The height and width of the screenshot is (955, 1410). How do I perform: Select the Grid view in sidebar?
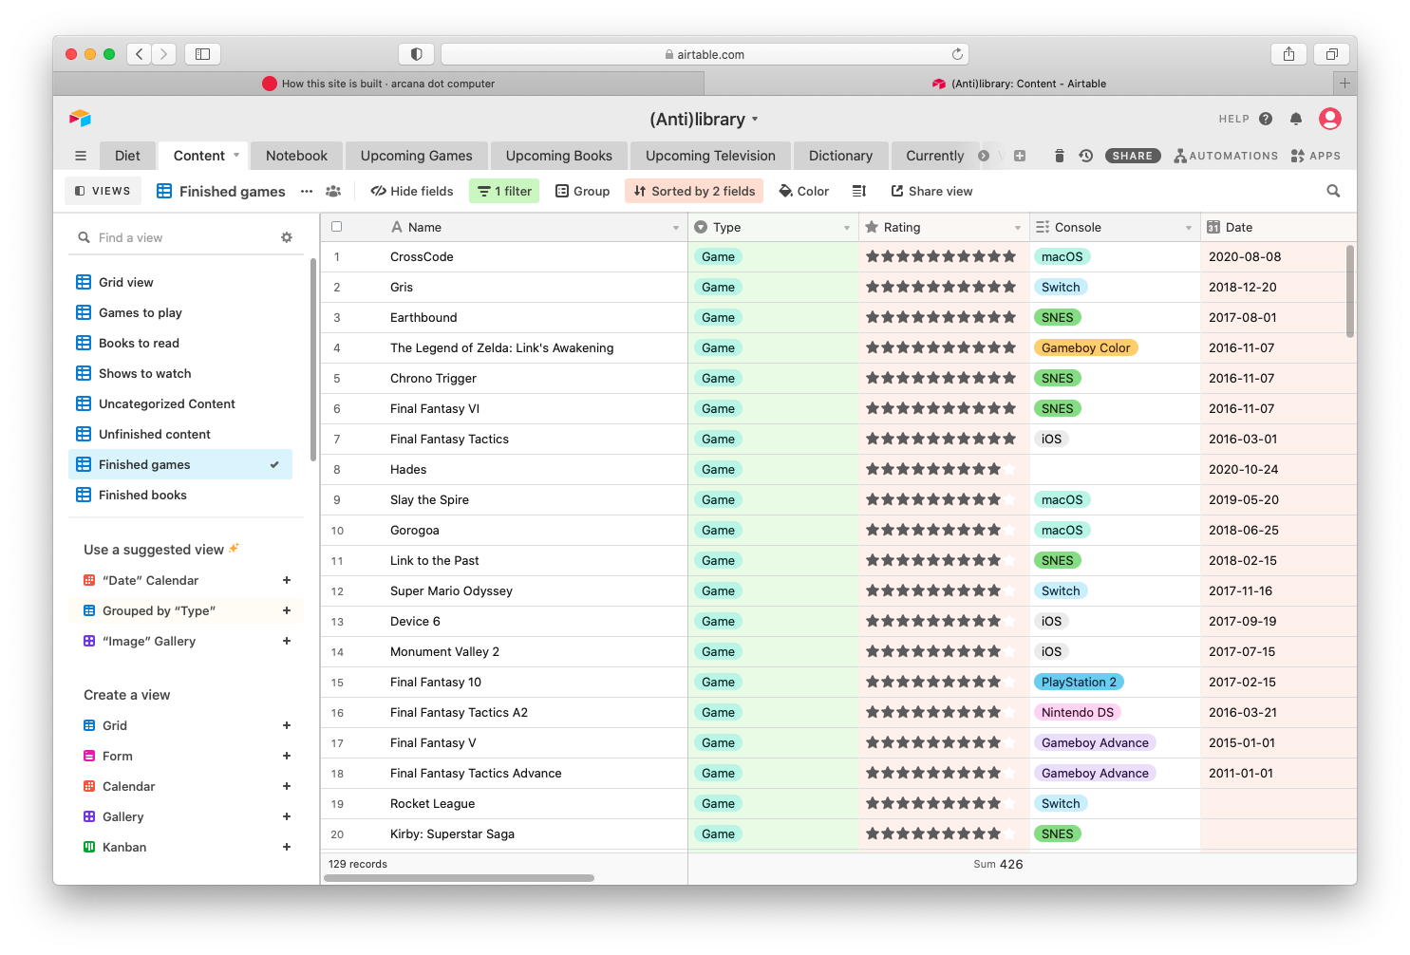coord(180,282)
